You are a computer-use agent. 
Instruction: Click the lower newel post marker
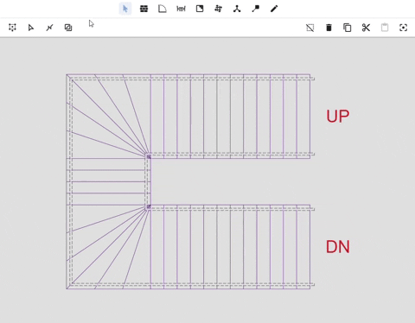coord(149,206)
